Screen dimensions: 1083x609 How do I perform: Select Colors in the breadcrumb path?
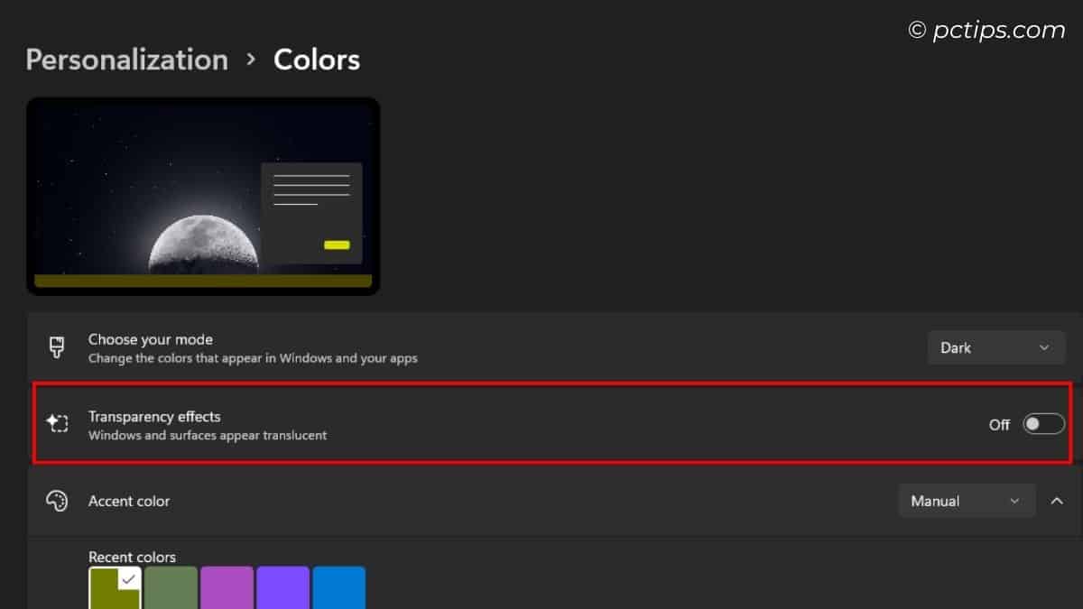(316, 60)
